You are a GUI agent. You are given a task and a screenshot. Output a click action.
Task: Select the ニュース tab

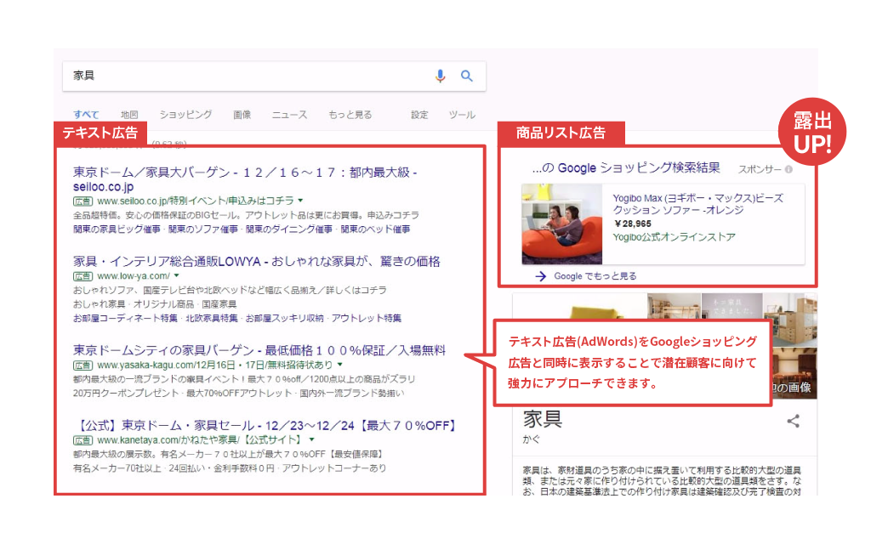[289, 114]
